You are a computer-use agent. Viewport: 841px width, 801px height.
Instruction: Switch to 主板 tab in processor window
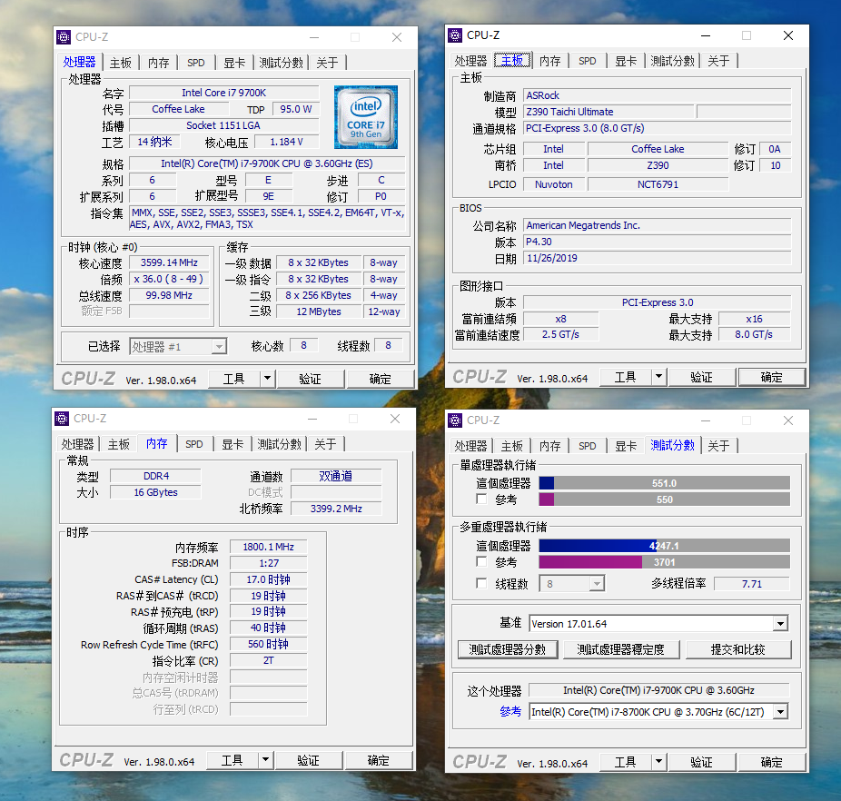tap(121, 63)
